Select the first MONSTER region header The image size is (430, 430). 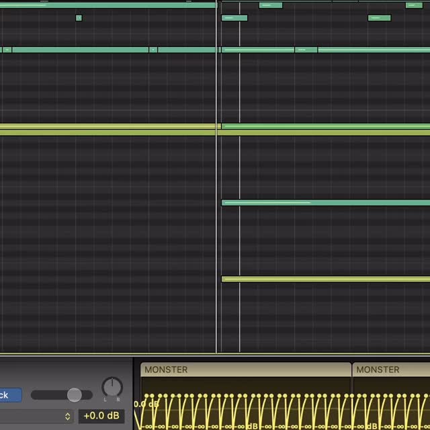246,370
